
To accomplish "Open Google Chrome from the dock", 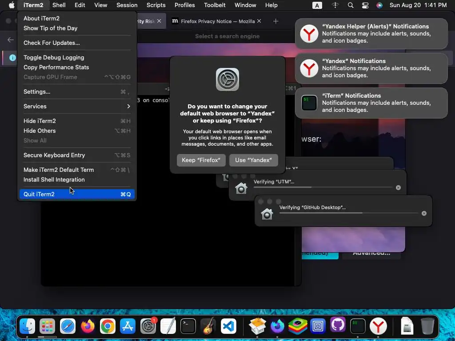I will coord(108,326).
